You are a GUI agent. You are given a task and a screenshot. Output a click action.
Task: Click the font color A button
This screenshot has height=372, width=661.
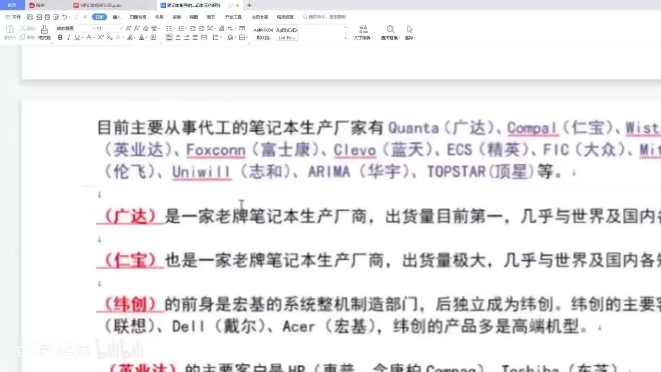141,37
